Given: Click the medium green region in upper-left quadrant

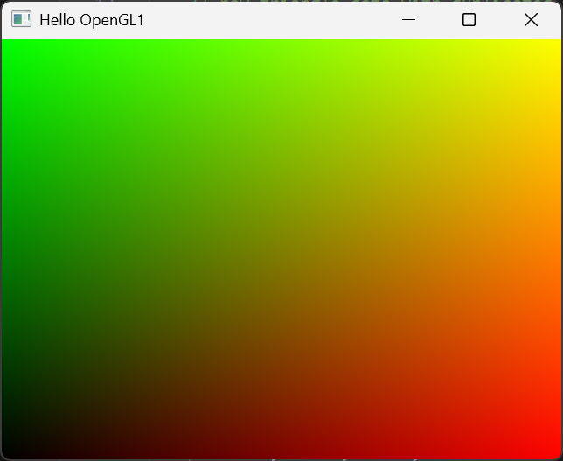Looking at the screenshot, I should pyautogui.click(x=142, y=146).
